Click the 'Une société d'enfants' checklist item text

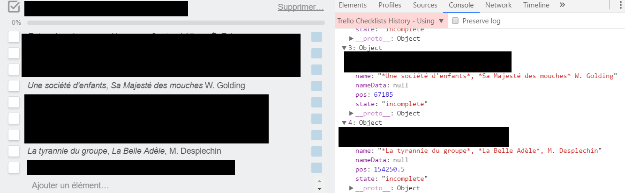136,86
